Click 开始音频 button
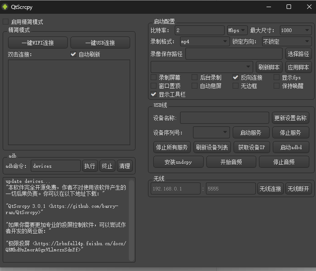The height and width of the screenshot is (271, 316). pyautogui.click(x=231, y=162)
